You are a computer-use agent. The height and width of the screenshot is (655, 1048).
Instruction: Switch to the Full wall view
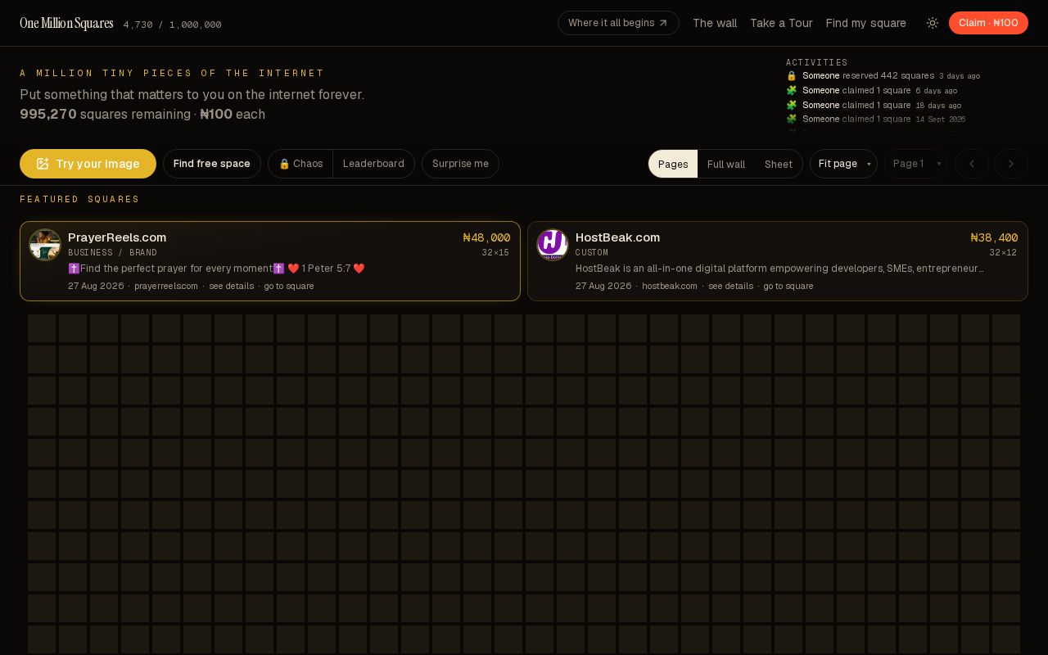click(x=726, y=164)
